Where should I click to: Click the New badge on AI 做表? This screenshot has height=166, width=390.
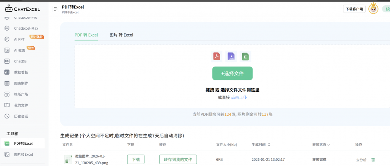coord(30,48)
